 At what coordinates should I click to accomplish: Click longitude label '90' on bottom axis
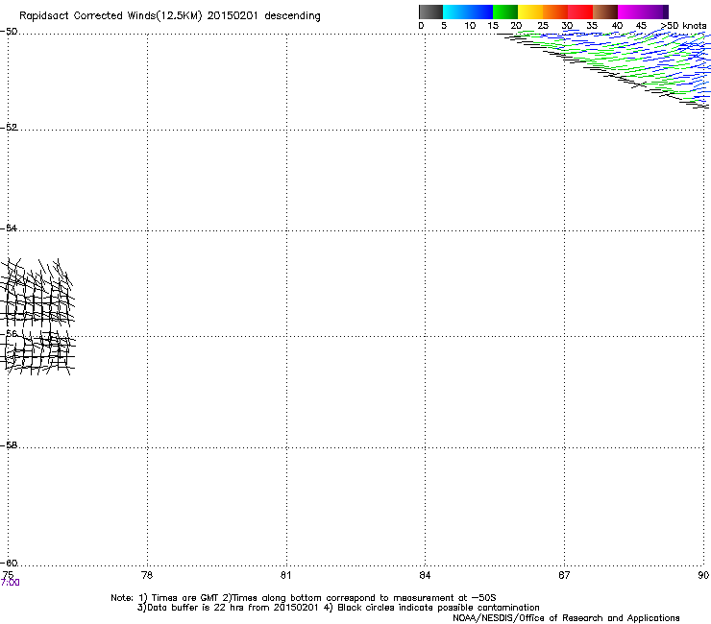[x=703, y=575]
